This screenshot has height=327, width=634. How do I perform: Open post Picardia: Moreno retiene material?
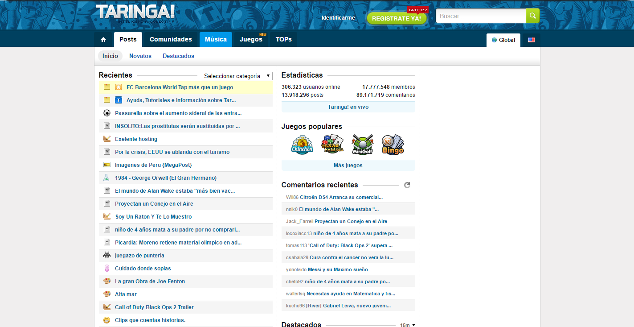tap(178, 243)
